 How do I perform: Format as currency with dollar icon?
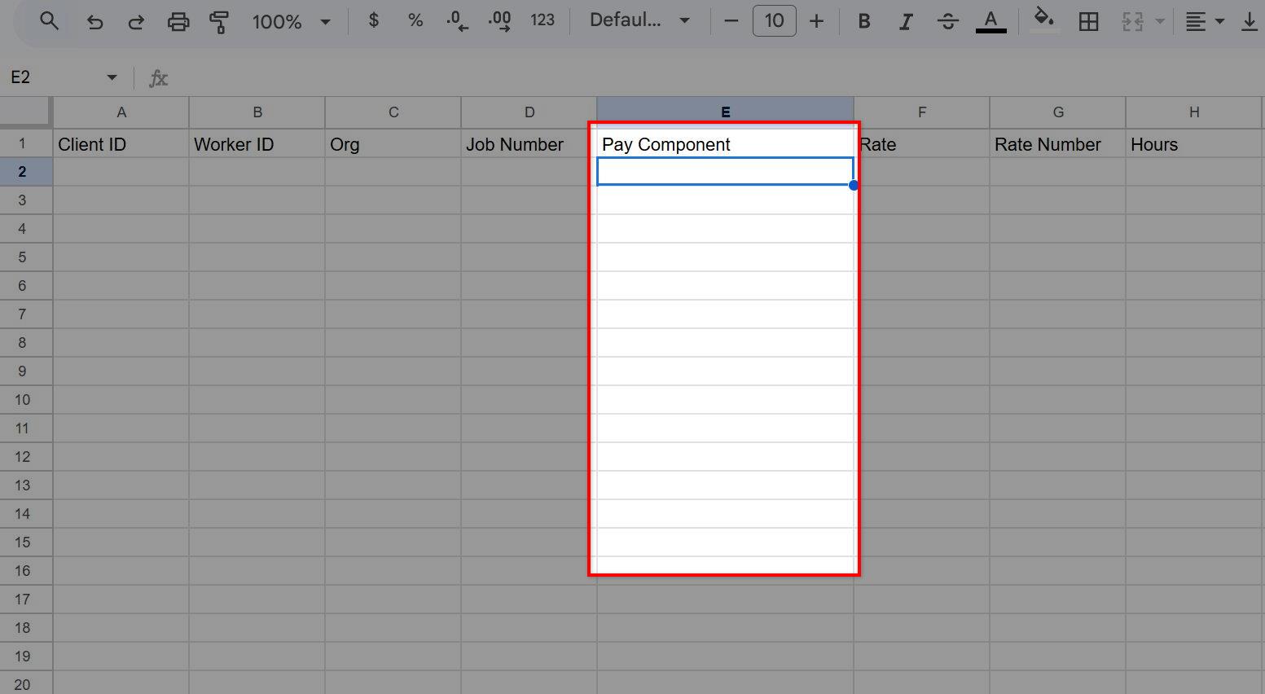pyautogui.click(x=374, y=20)
